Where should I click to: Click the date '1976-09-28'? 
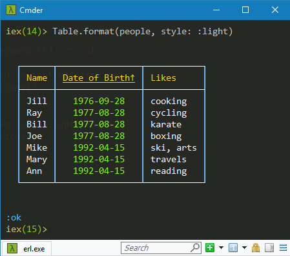click(x=99, y=101)
